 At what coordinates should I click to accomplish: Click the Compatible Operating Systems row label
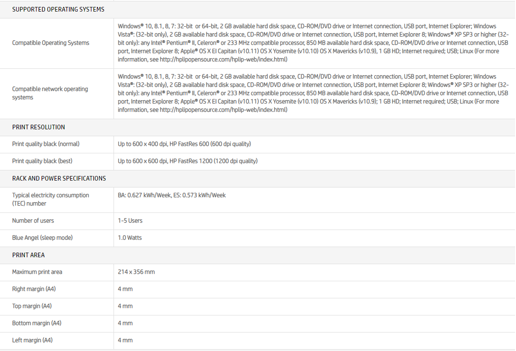(51, 43)
